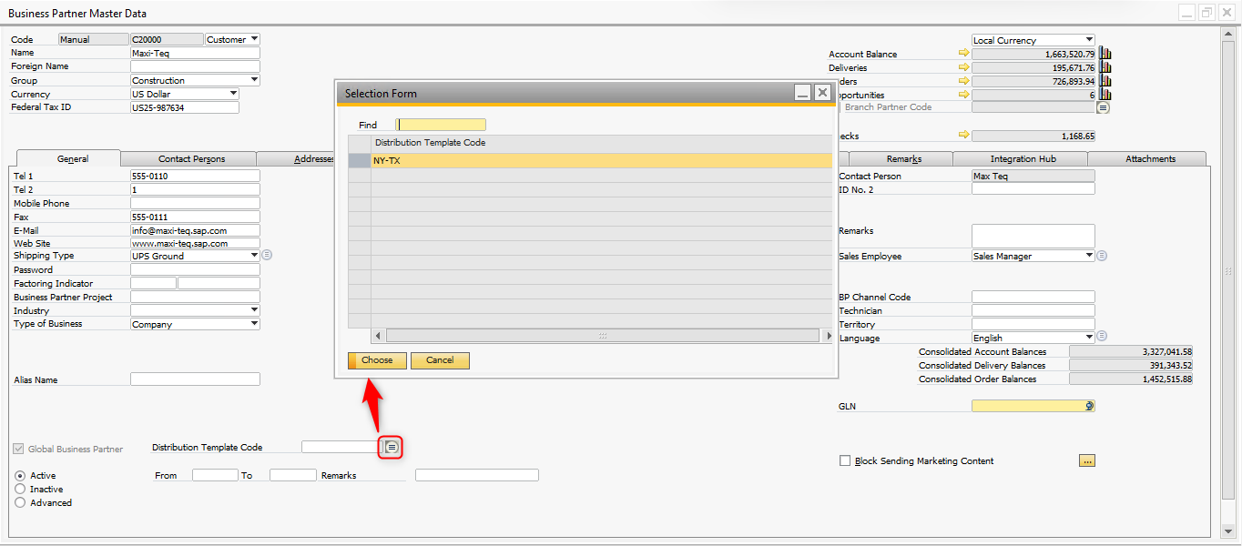This screenshot has width=1242, height=546.
Task: Click the Shipping Type details icon
Action: click(267, 256)
